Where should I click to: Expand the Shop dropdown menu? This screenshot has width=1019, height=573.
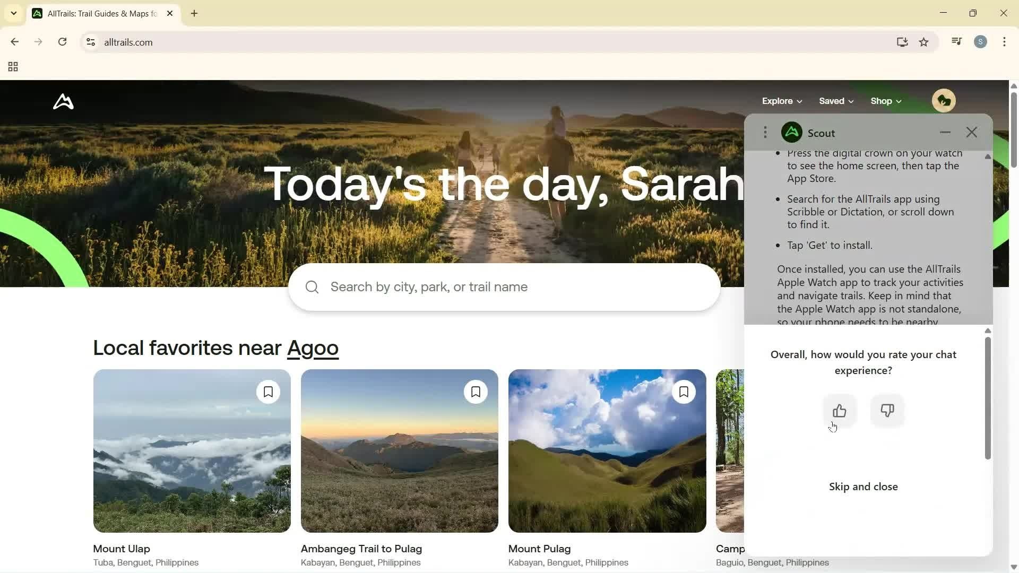(x=886, y=101)
